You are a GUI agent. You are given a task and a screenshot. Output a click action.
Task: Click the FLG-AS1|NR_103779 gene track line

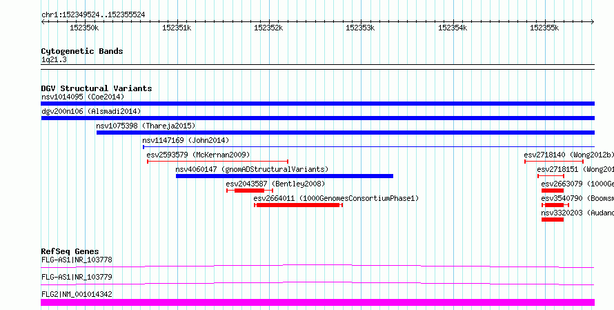coord(317,283)
